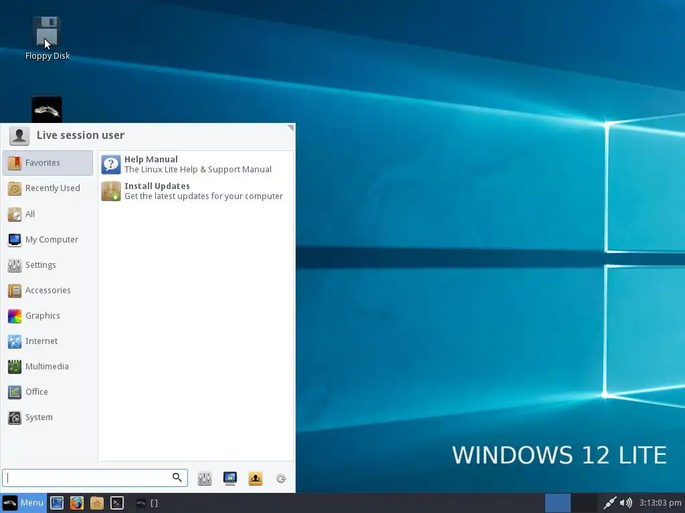Viewport: 685px width, 513px height.
Task: Open the My Computer category
Action: tap(47, 240)
